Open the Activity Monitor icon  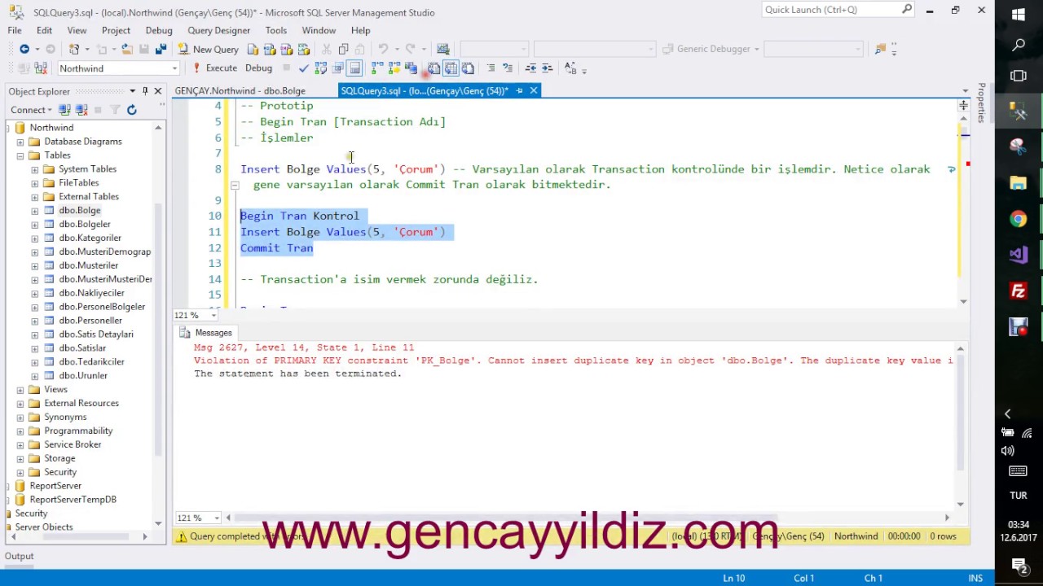point(442,49)
